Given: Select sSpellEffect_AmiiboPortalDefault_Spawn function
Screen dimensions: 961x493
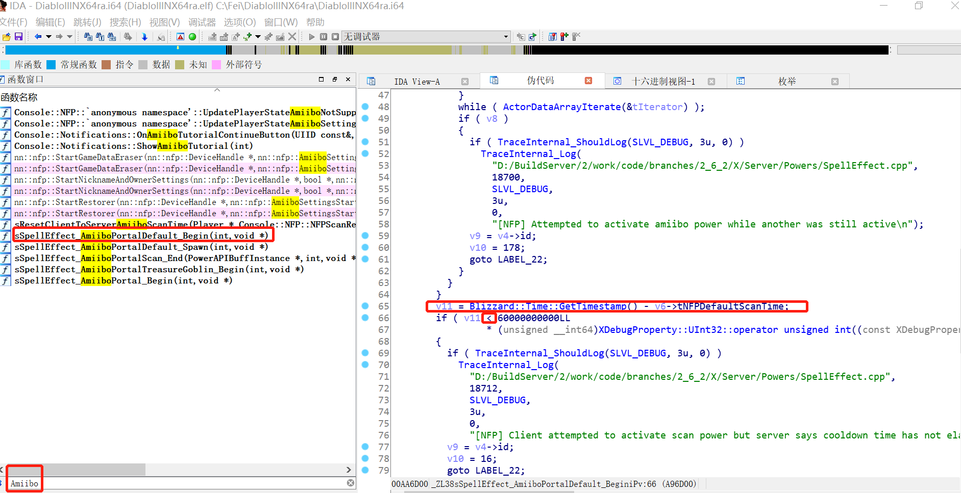Looking at the screenshot, I should pyautogui.click(x=141, y=247).
